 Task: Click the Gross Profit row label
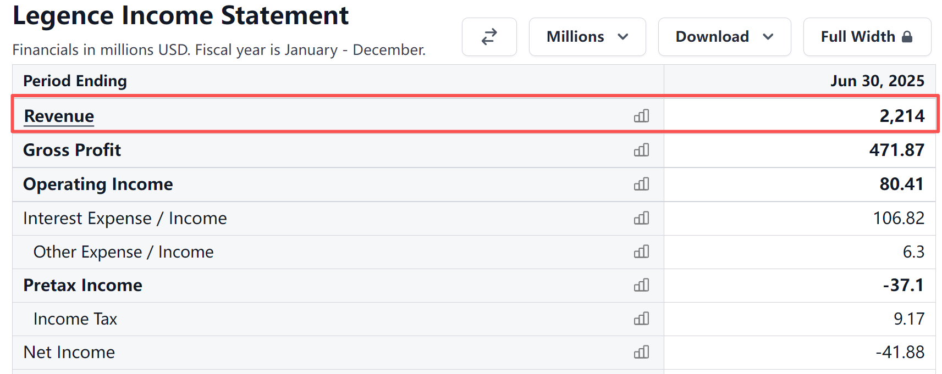pos(72,150)
